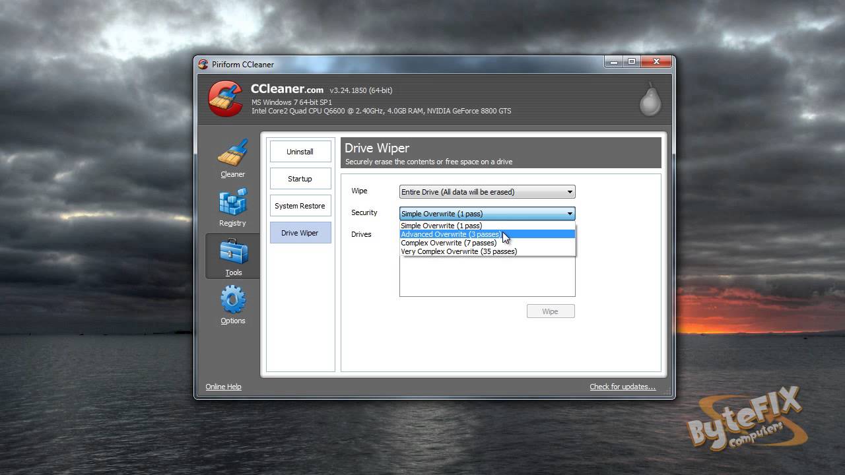845x475 pixels.
Task: Collapse the Security dropdown arrow
Action: [x=570, y=214]
